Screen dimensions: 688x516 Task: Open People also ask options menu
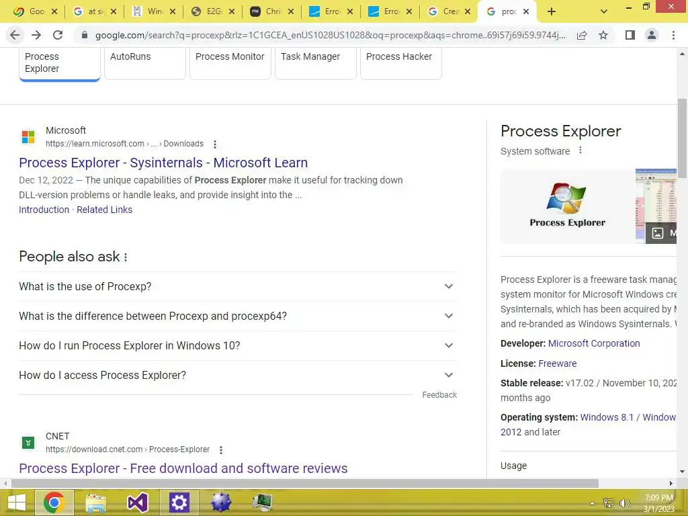(x=126, y=257)
